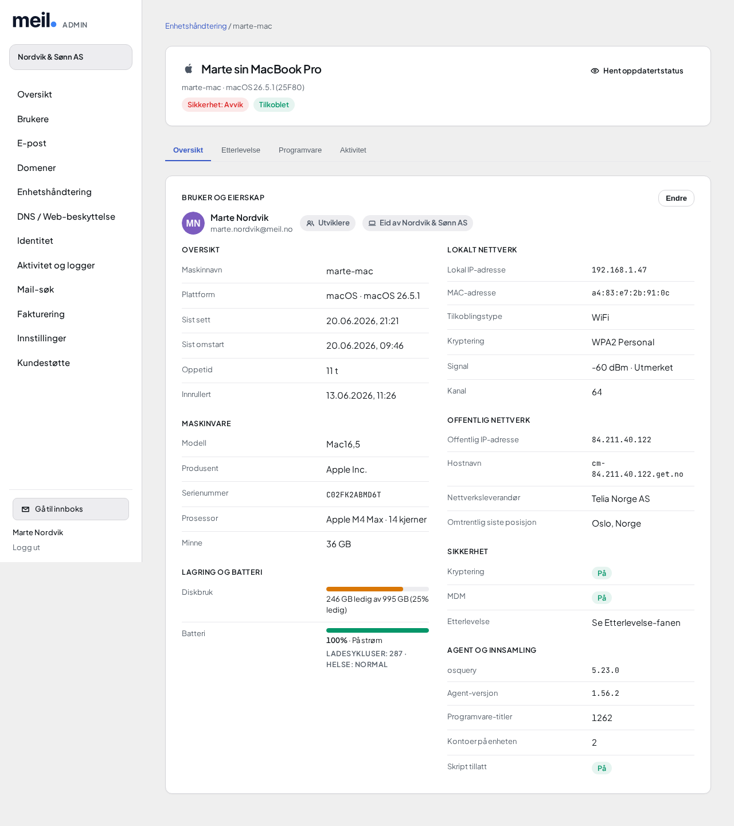Screen dimensions: 734x826
Task: Open Kundestøtte in the sidebar
Action: (x=71, y=363)
